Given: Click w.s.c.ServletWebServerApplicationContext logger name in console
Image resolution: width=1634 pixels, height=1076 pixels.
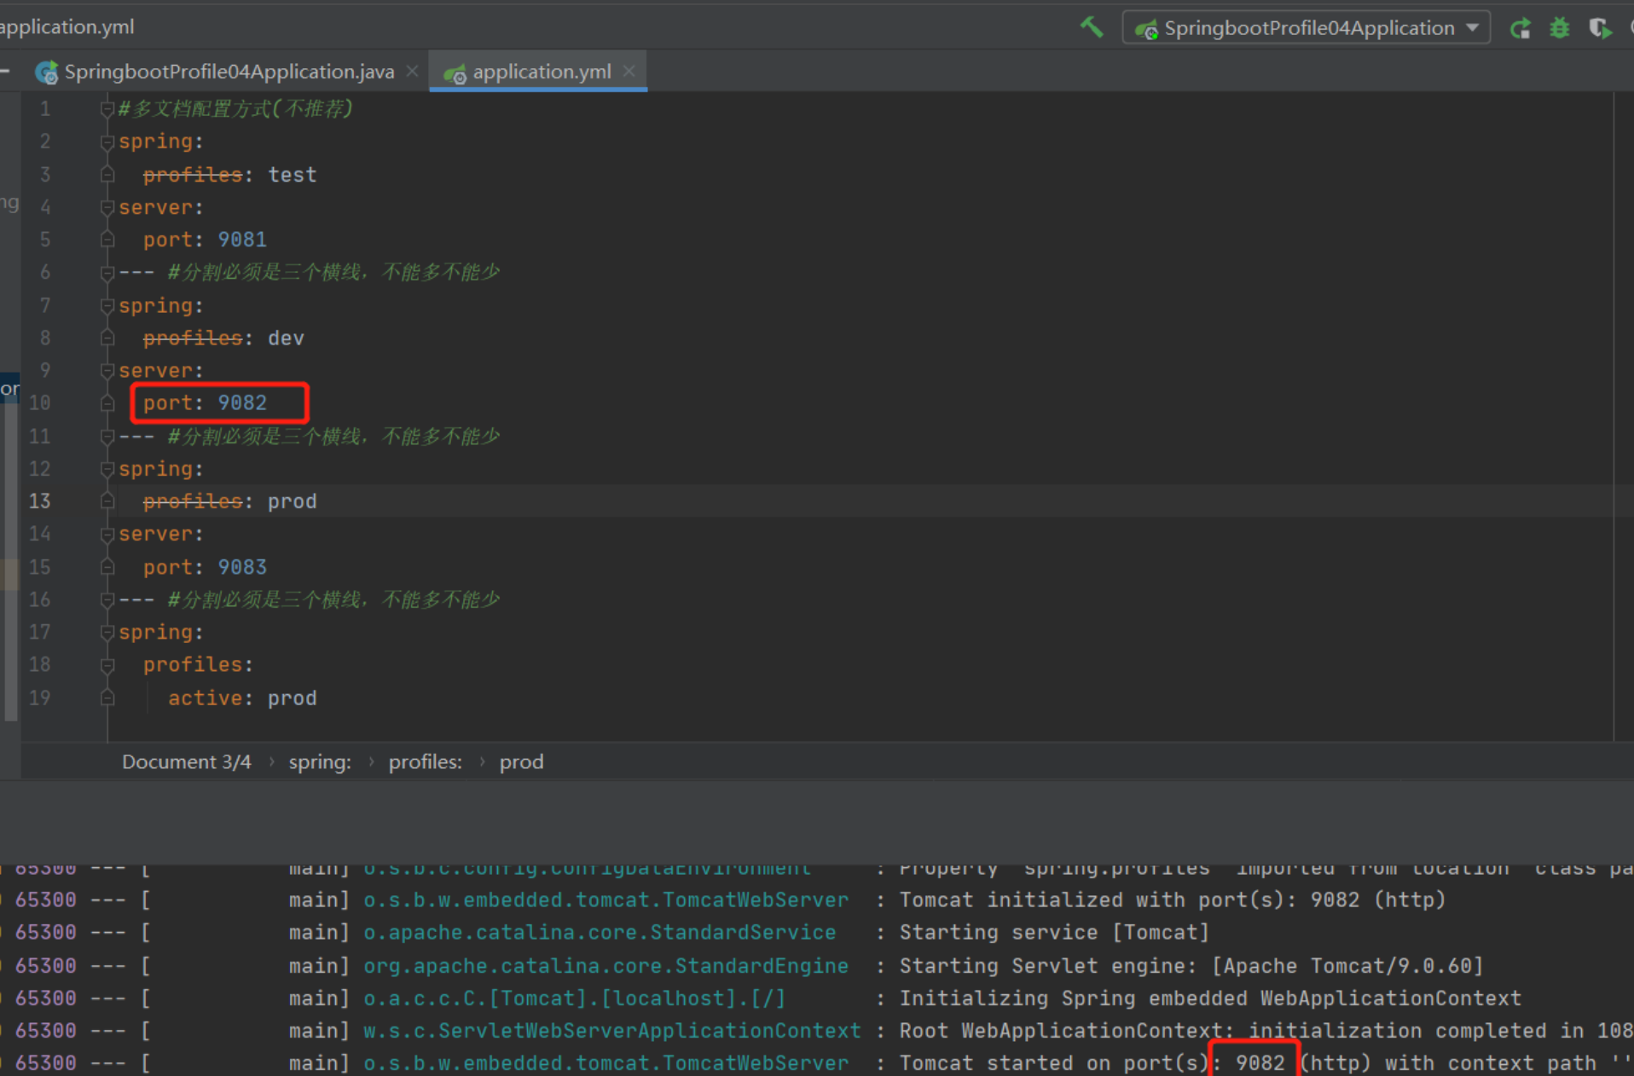Looking at the screenshot, I should click(612, 1031).
